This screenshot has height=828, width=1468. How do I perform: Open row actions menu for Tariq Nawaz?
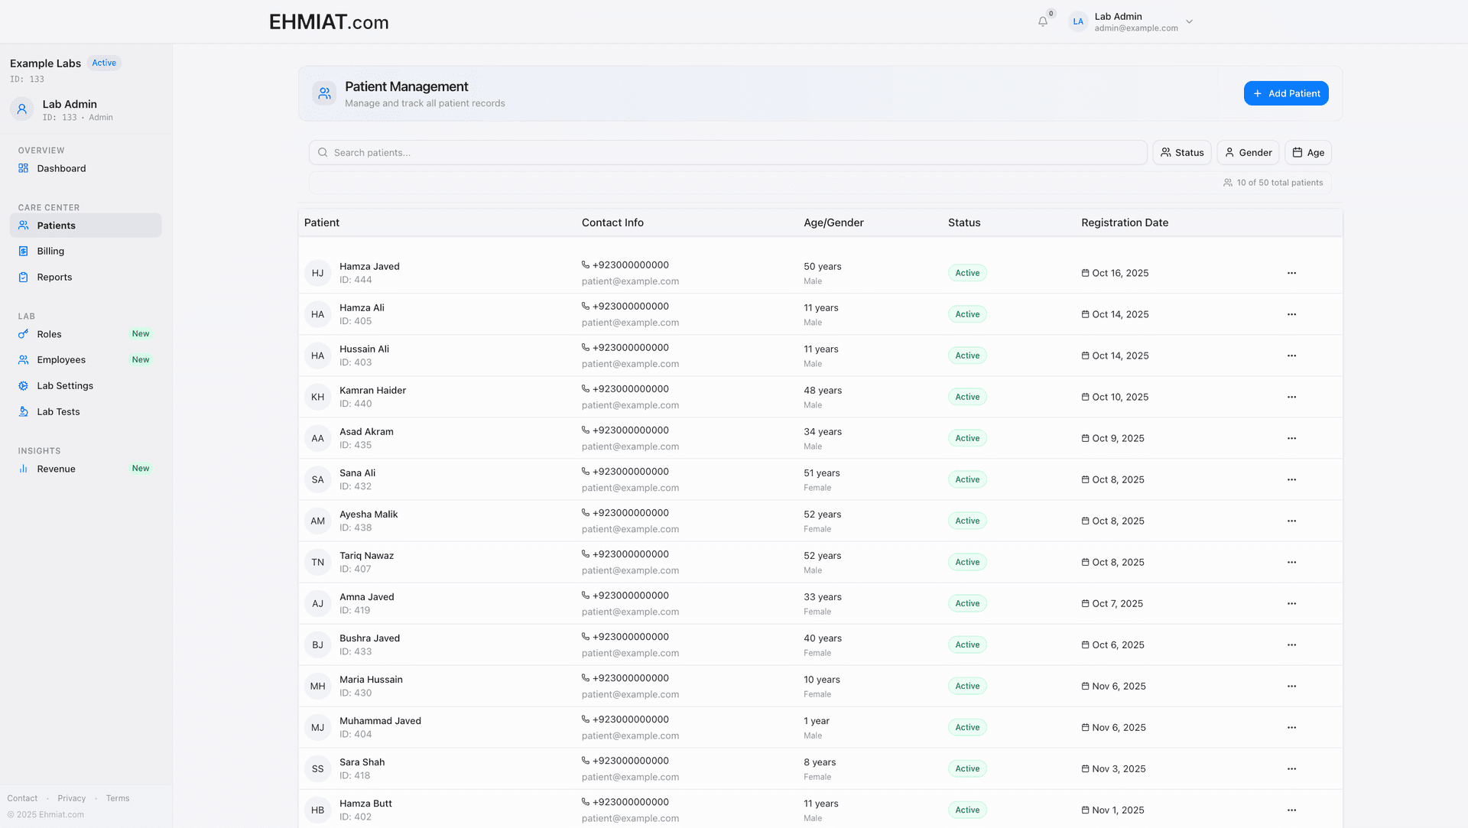coord(1291,562)
